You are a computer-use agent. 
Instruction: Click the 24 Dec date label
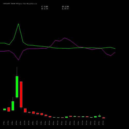(x=25, y=123)
